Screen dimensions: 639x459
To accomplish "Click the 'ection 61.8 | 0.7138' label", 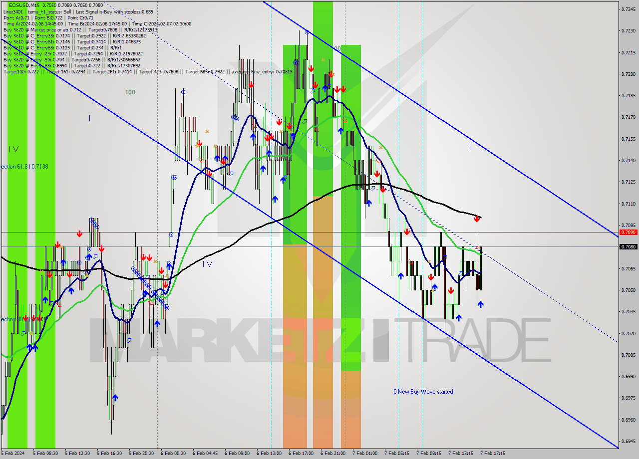I will 24,167.
